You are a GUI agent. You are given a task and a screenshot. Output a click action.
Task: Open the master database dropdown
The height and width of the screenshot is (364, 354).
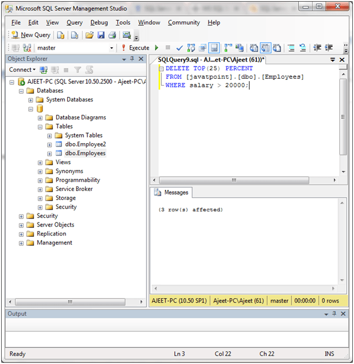click(112, 48)
